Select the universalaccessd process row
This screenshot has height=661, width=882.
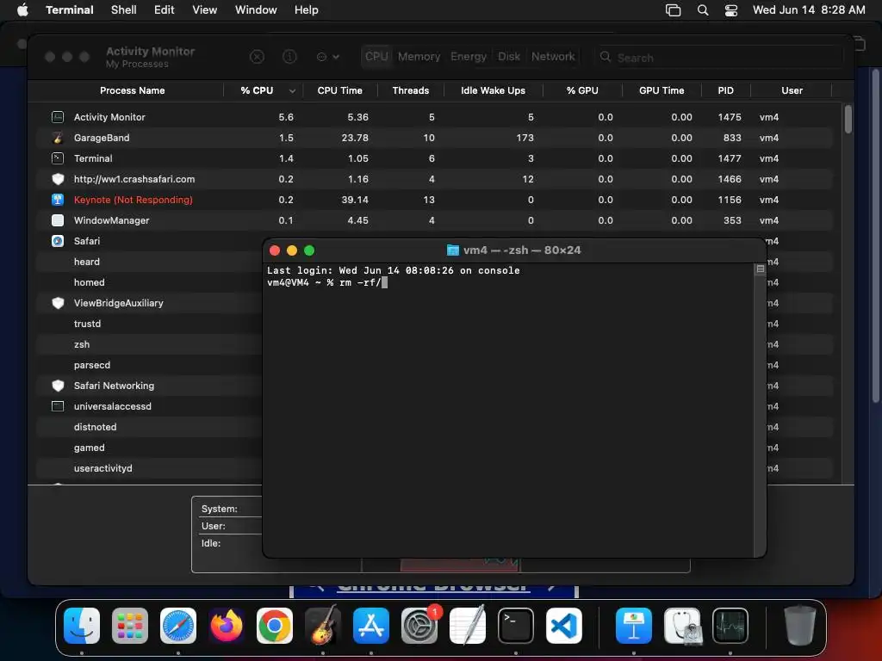pos(150,406)
